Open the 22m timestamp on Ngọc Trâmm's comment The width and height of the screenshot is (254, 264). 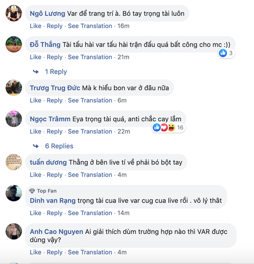click(x=124, y=131)
